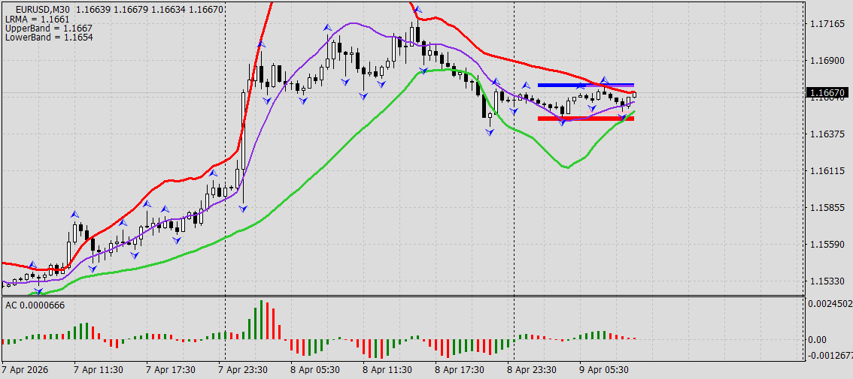Viewport: 853px width, 379px height.
Task: Click price axis value 1.15590
Action: pyautogui.click(x=827, y=245)
